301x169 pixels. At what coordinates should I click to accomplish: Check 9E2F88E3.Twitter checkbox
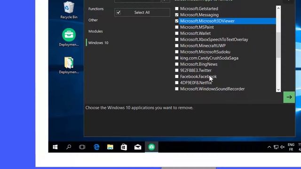[177, 70]
